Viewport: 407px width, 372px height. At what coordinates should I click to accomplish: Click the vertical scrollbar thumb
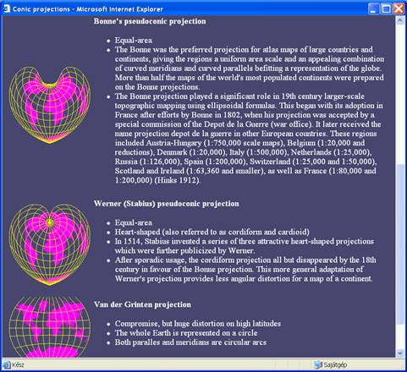(399, 244)
